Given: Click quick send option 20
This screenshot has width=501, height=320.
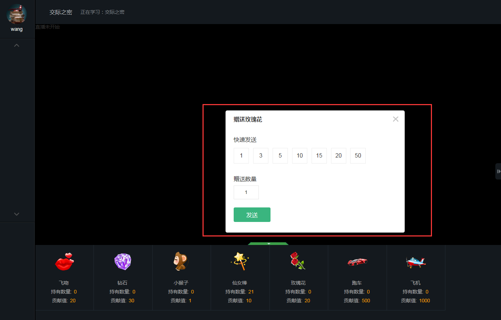Looking at the screenshot, I should click(338, 156).
